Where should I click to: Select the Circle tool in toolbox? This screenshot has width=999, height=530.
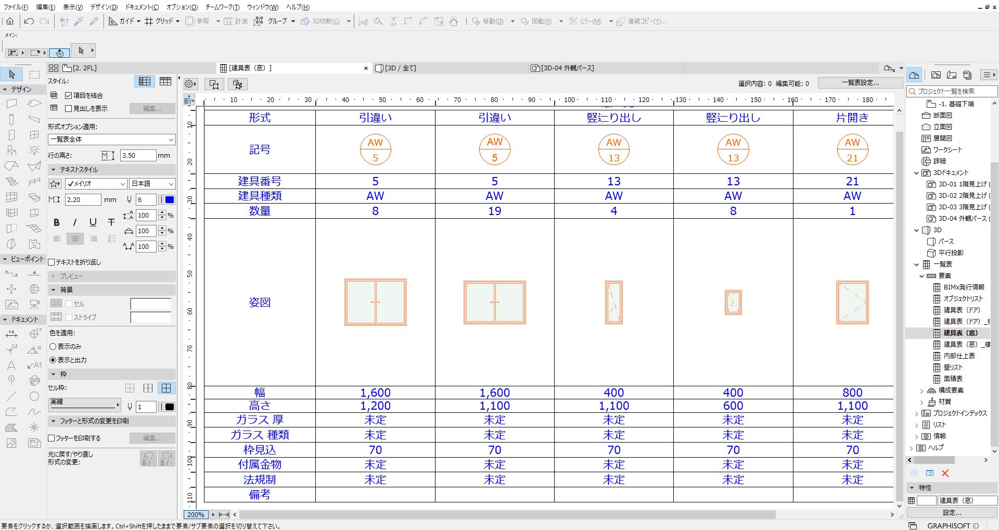pos(34,396)
